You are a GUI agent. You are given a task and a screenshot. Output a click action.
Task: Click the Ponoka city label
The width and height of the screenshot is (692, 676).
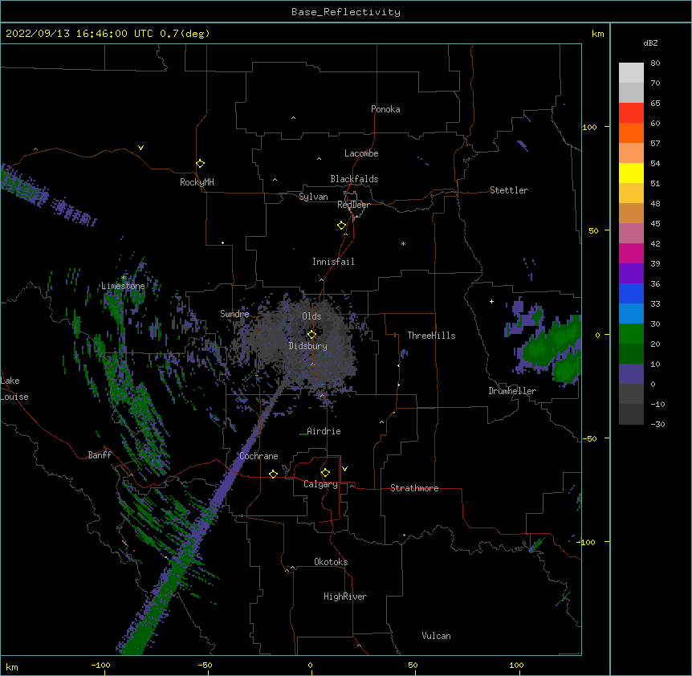pos(385,109)
